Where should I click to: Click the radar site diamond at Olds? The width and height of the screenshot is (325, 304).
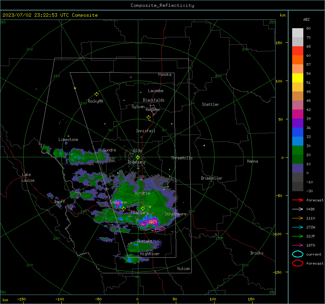(x=138, y=158)
